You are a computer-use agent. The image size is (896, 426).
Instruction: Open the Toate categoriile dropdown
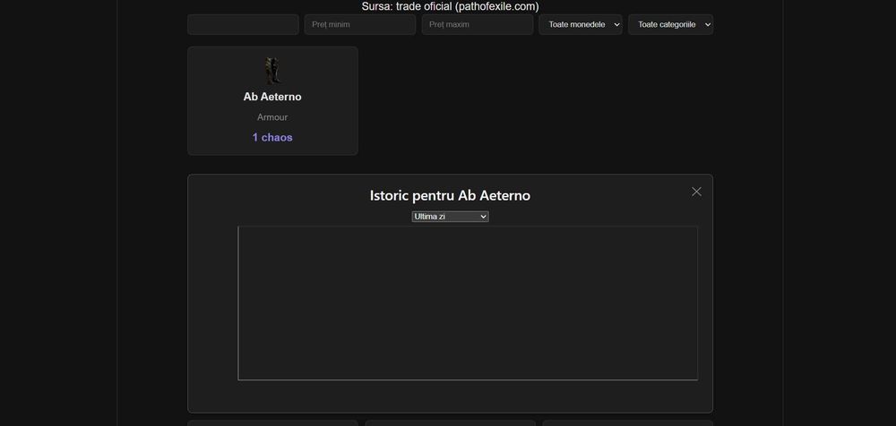670,24
